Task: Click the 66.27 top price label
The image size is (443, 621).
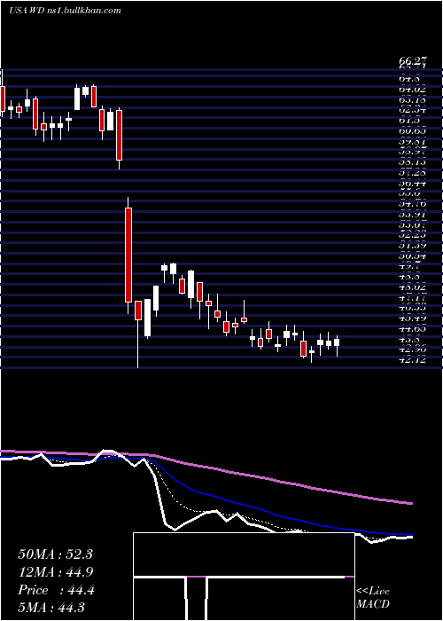Action: coord(412,61)
